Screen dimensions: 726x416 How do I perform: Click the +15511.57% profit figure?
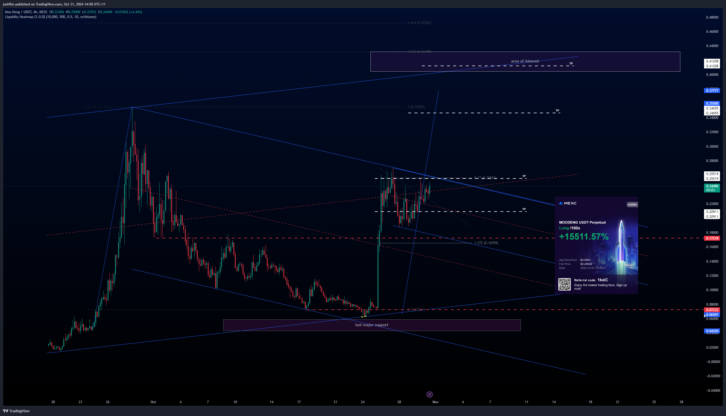[x=584, y=237]
